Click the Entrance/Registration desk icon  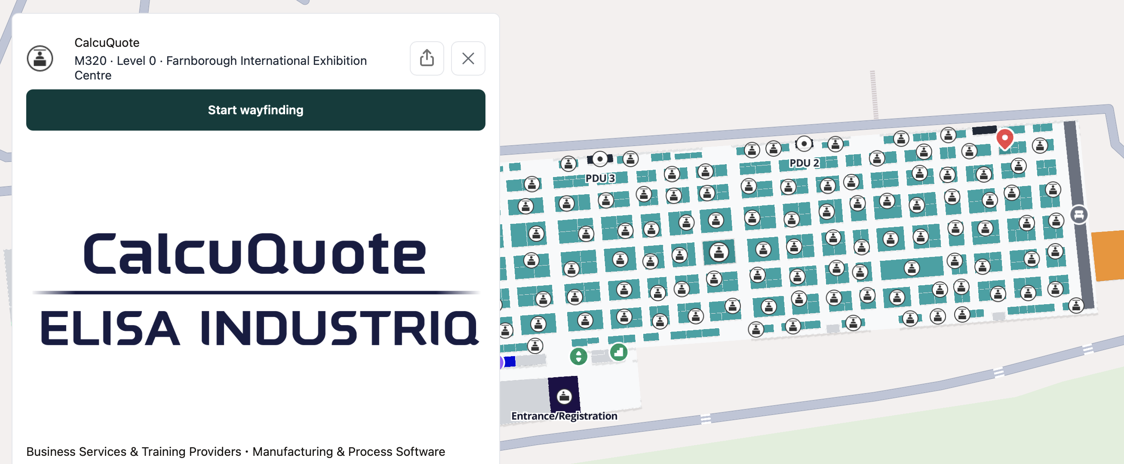[x=564, y=396]
